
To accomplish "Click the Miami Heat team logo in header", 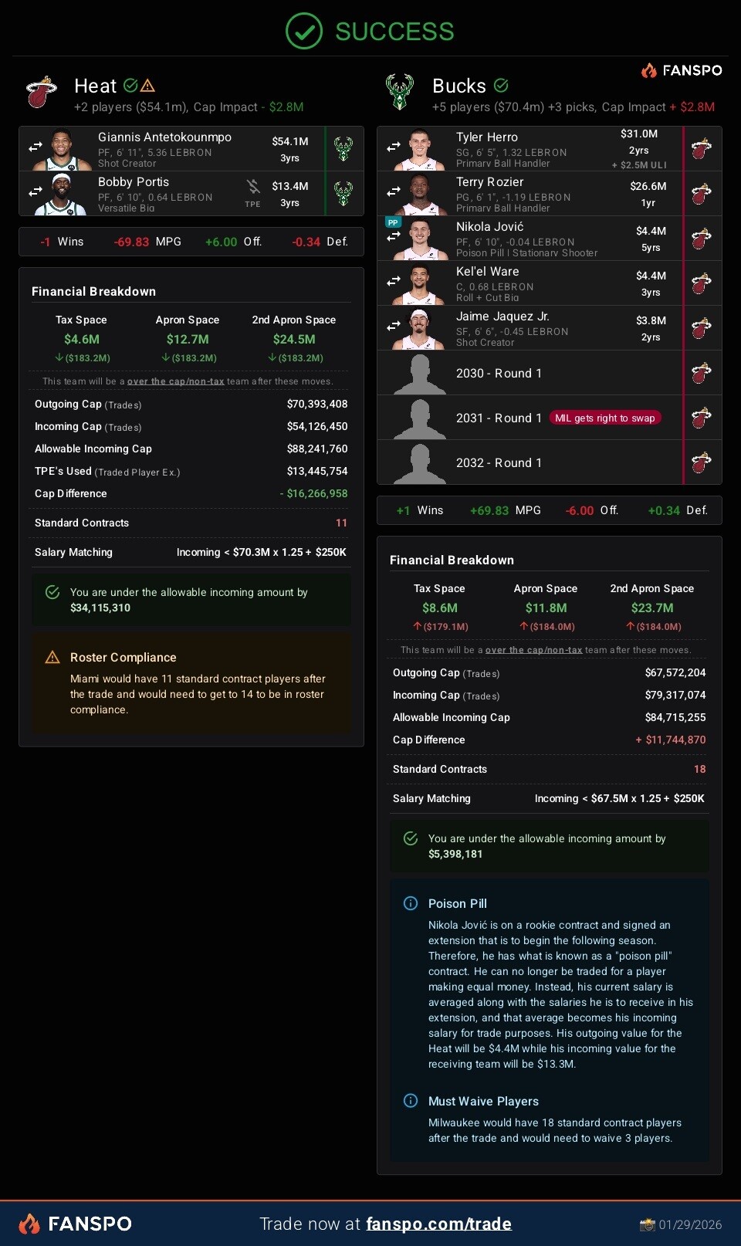I will tap(42, 93).
